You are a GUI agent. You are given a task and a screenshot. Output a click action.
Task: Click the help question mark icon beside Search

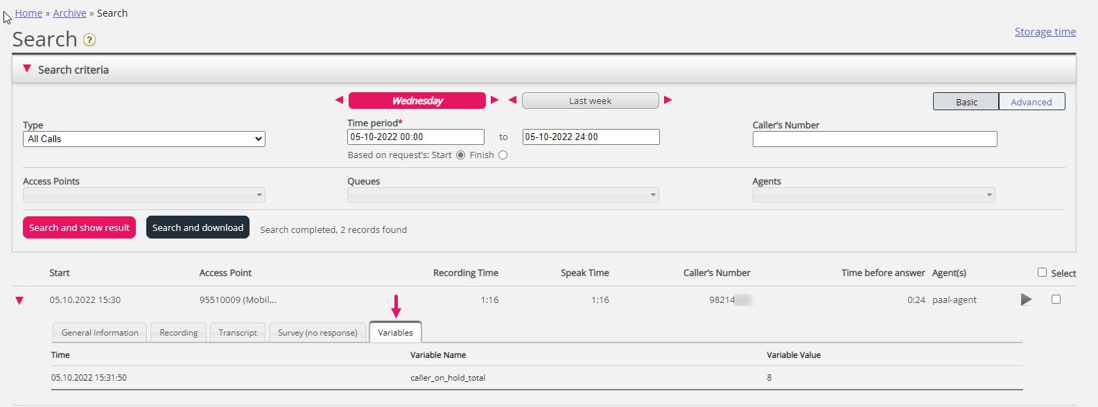(89, 40)
